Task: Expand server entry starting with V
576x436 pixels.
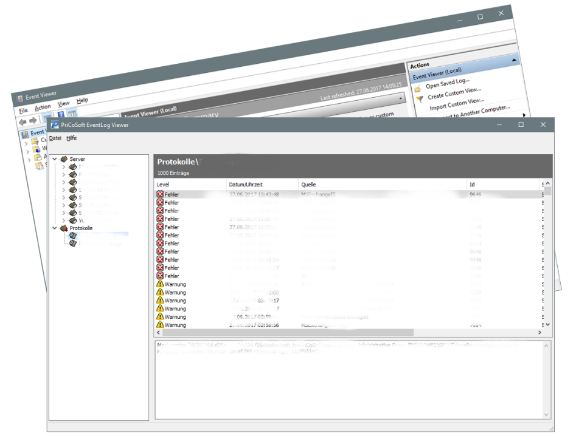Action: (x=63, y=220)
